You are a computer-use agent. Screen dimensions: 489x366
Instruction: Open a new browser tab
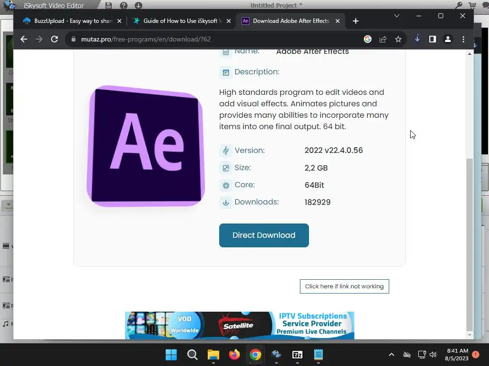355,21
